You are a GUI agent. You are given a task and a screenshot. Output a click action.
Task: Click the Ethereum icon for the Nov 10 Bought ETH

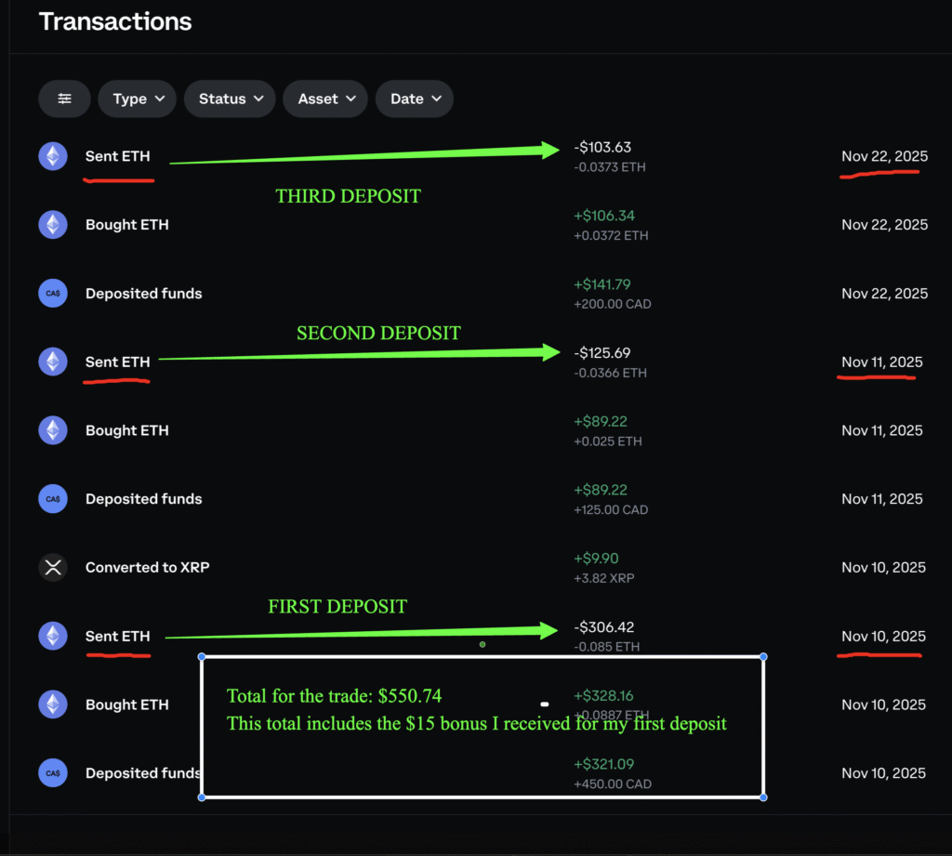click(53, 705)
